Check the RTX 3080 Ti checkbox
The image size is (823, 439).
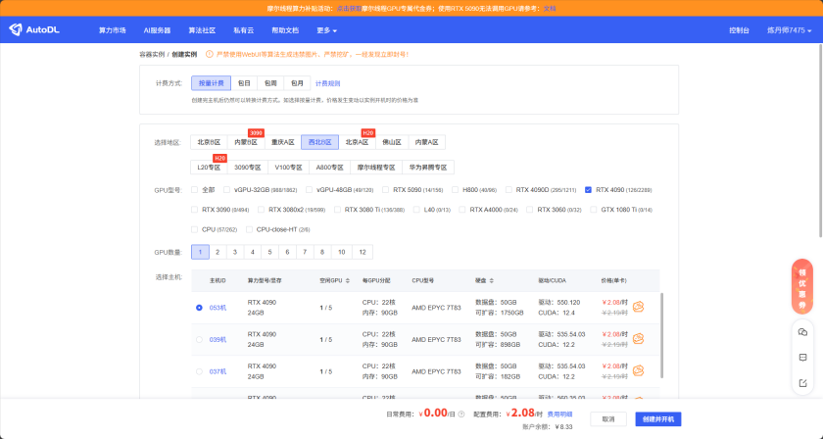(x=337, y=210)
